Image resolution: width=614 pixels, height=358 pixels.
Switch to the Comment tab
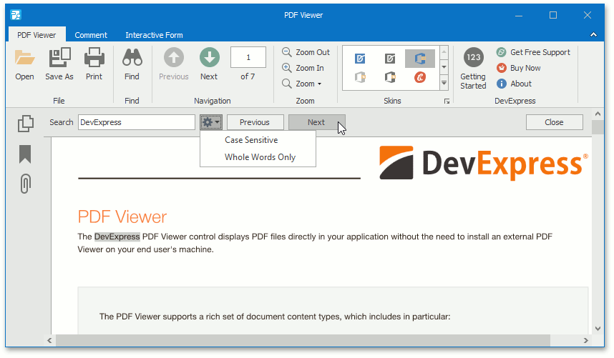tap(91, 35)
